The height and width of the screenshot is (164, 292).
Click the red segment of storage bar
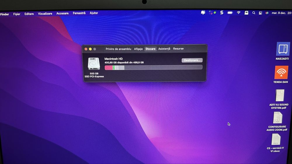(109, 67)
